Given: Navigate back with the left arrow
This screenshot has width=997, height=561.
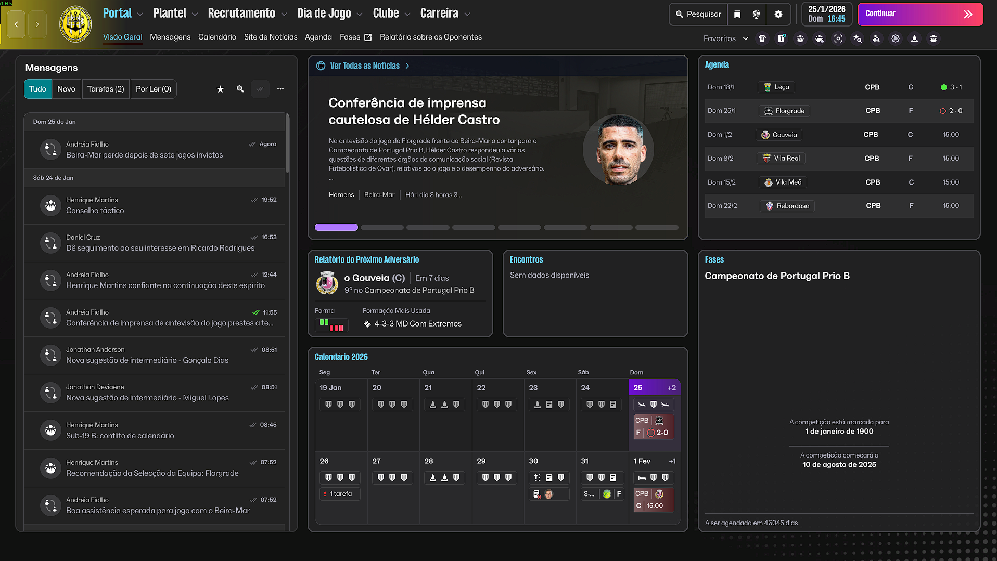Looking at the screenshot, I should pos(16,24).
